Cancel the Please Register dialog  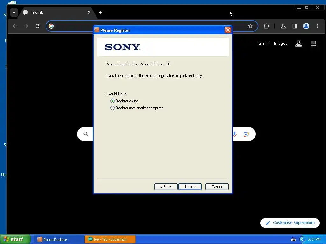(217, 187)
